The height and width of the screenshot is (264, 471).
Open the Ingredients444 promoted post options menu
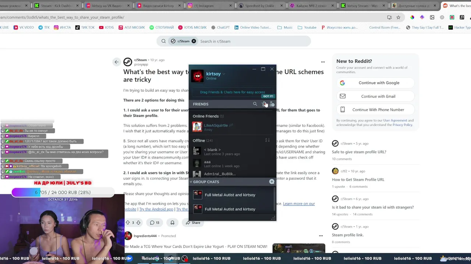pyautogui.click(x=321, y=236)
